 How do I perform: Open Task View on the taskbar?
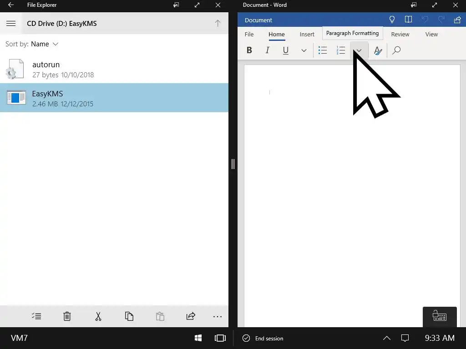[220, 338]
